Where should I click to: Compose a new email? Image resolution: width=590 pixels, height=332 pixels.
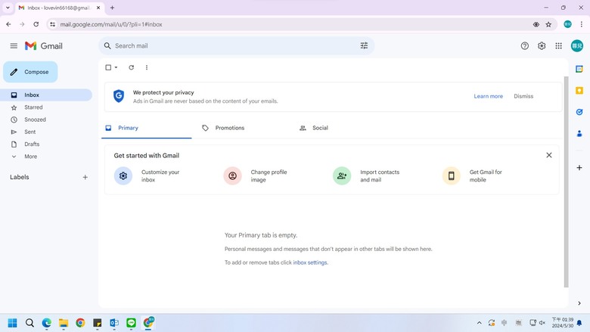point(30,72)
